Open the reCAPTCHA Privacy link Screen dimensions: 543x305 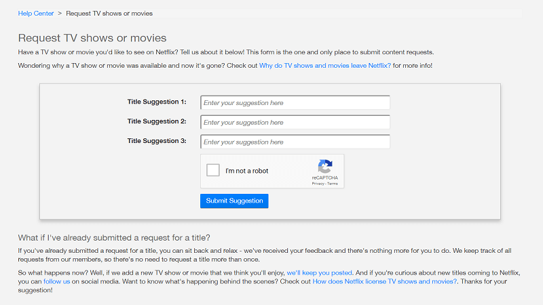(x=318, y=184)
